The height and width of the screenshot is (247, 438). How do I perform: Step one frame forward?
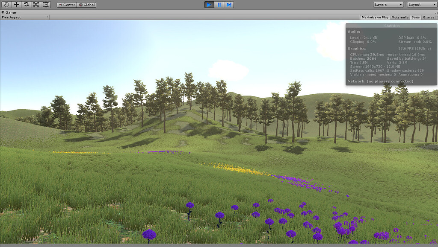tap(229, 4)
